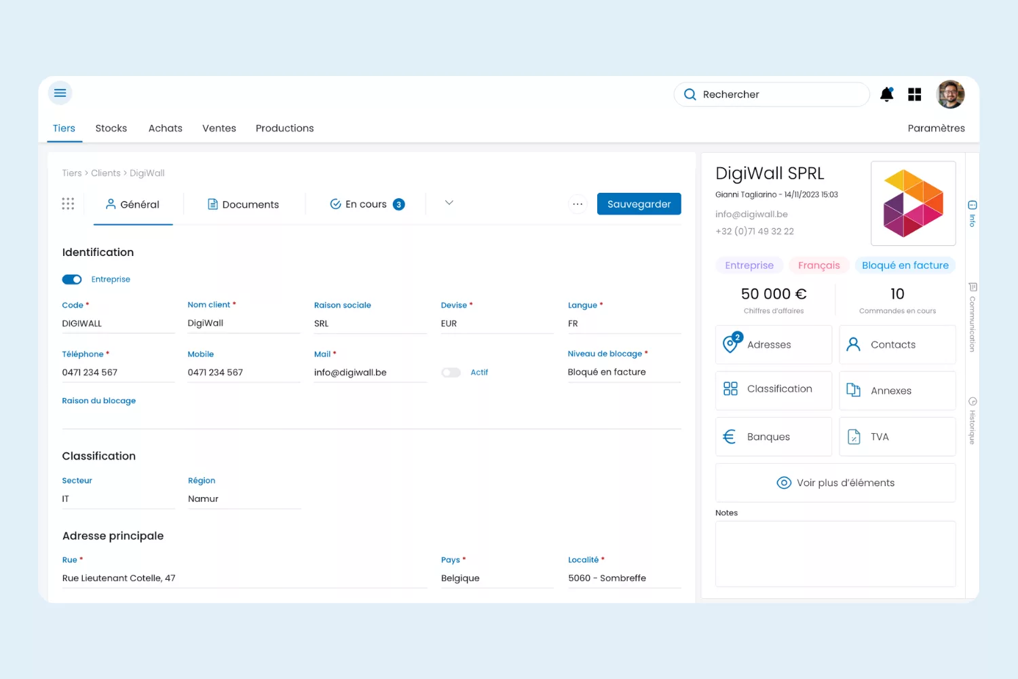Viewport: 1018px width, 679px height.
Task: Open the Classification grid icon
Action: point(730,388)
